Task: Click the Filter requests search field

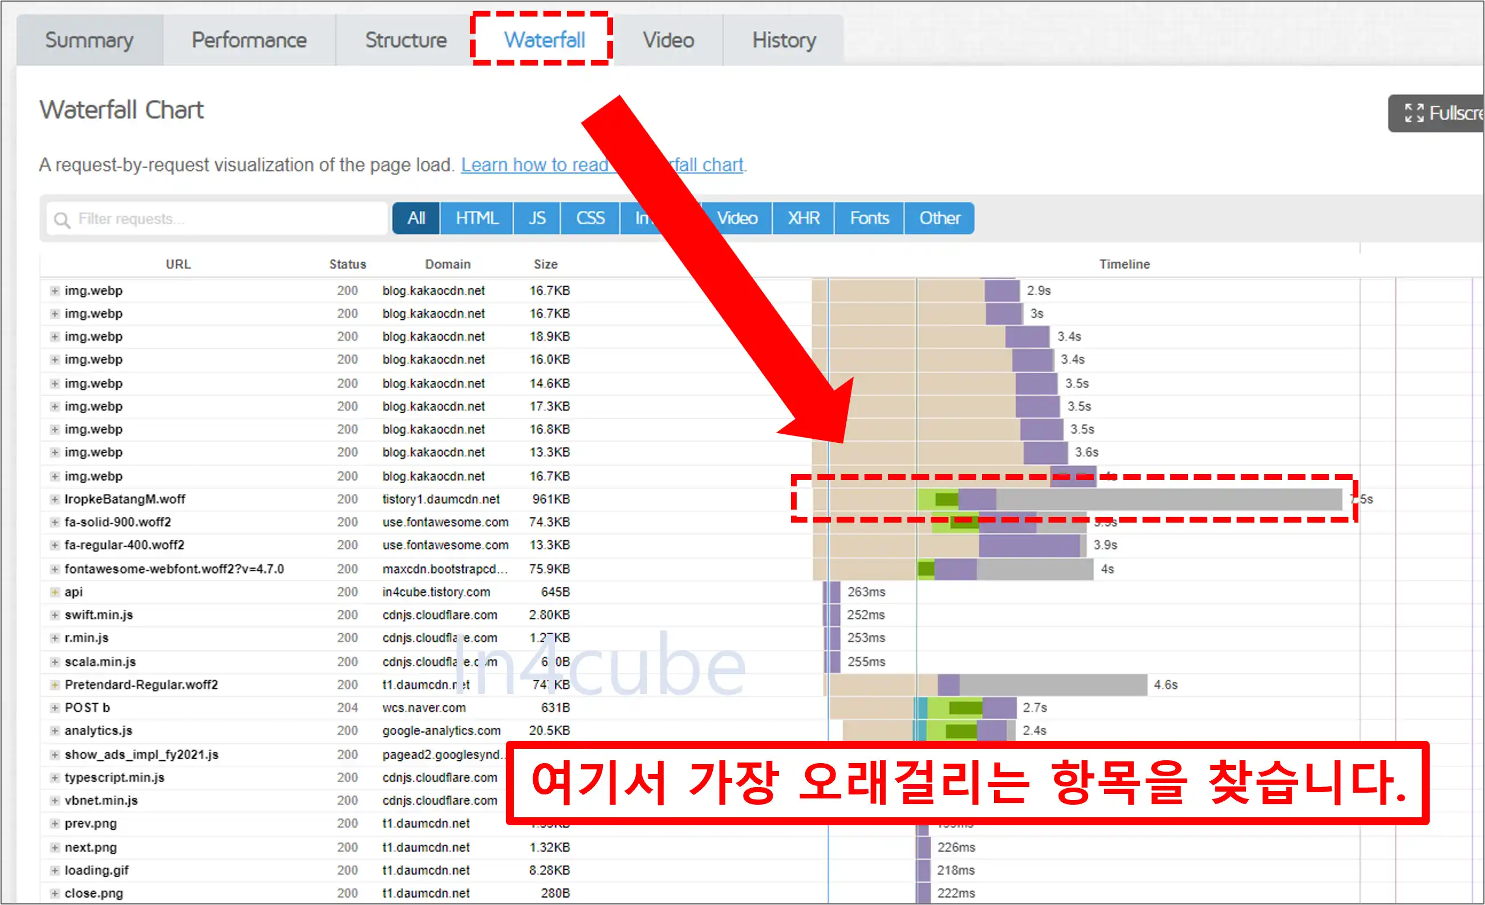Action: pyautogui.click(x=217, y=219)
